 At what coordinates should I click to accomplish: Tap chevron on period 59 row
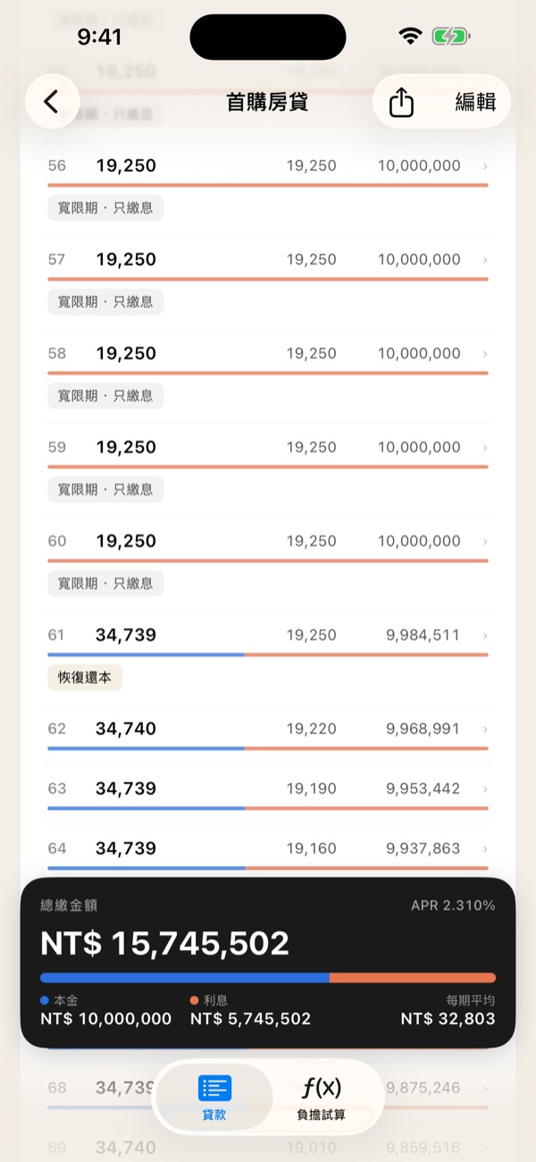pos(485,448)
